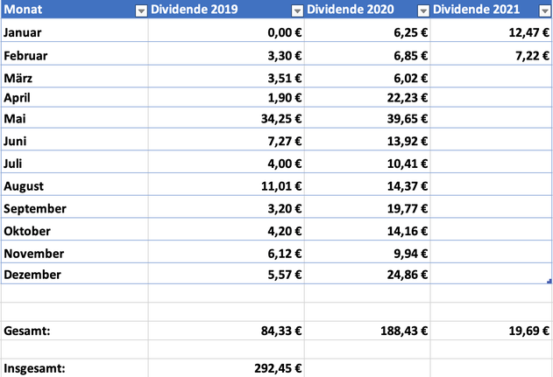Image resolution: width=553 pixels, height=377 pixels.
Task: Select the Dividende 2021 header text
Action: [476, 9]
